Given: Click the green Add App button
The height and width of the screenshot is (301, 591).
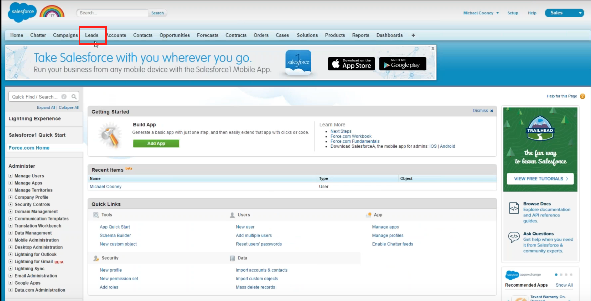Looking at the screenshot, I should click(x=156, y=143).
